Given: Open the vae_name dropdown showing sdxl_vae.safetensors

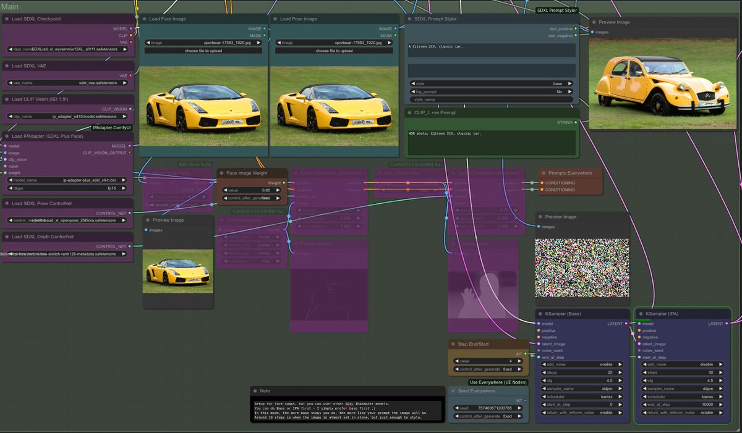Looking at the screenshot, I should (x=67, y=83).
